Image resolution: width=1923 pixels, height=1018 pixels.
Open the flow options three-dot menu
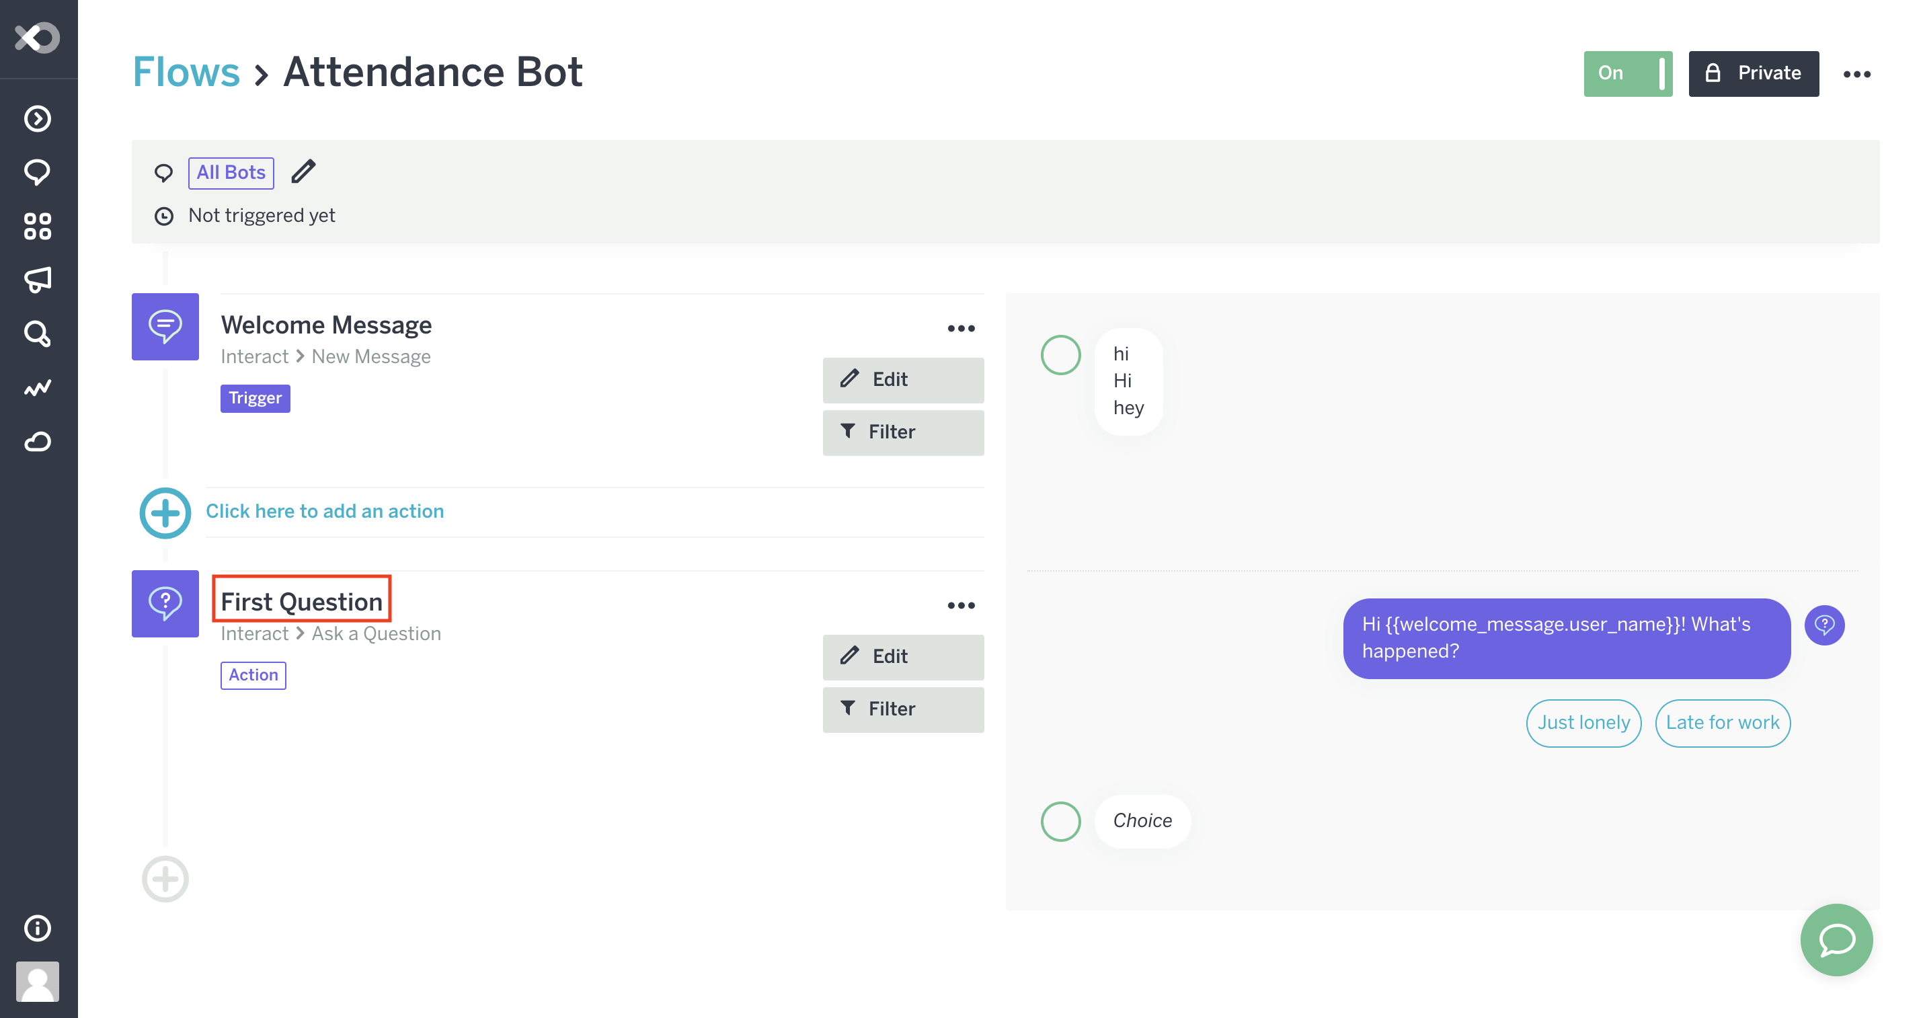1856,74
